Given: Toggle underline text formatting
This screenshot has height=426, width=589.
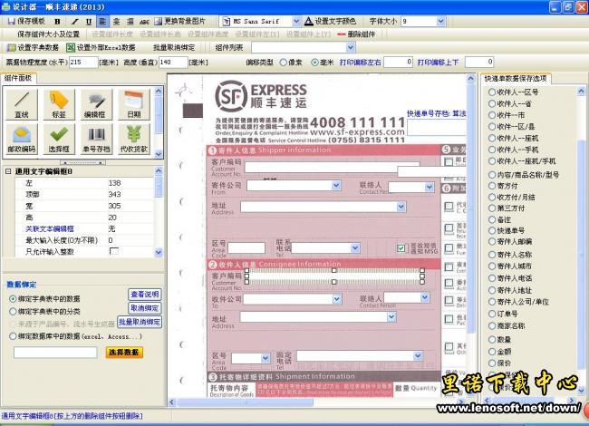Looking at the screenshot, I should coord(89,22).
